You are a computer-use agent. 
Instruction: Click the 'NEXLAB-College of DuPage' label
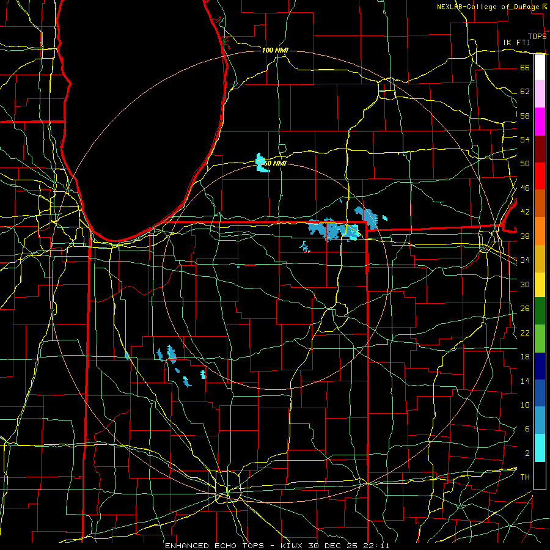click(x=489, y=7)
